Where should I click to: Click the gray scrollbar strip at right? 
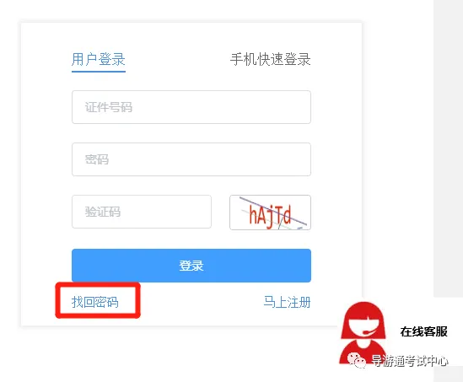[x=448, y=148]
